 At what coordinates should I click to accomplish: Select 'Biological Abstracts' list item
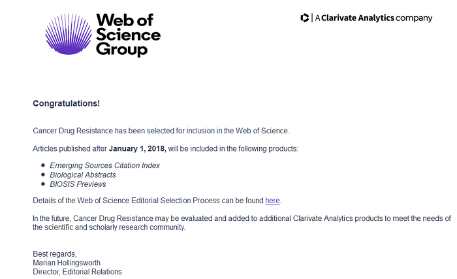(x=83, y=175)
